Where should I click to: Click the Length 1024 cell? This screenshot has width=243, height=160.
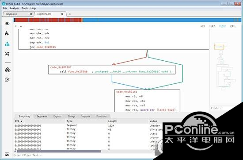click(x=111, y=125)
